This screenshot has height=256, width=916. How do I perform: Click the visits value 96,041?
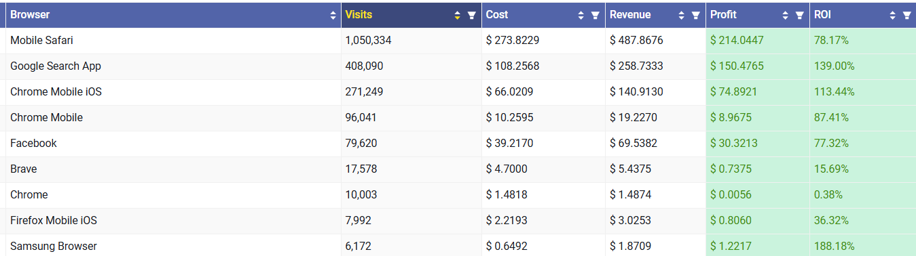pos(361,118)
